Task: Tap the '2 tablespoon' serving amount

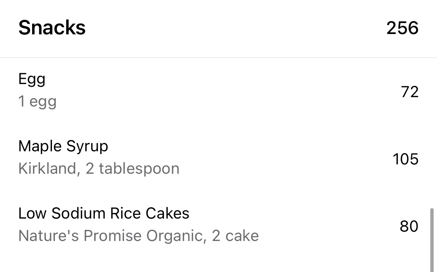Action: click(x=132, y=169)
